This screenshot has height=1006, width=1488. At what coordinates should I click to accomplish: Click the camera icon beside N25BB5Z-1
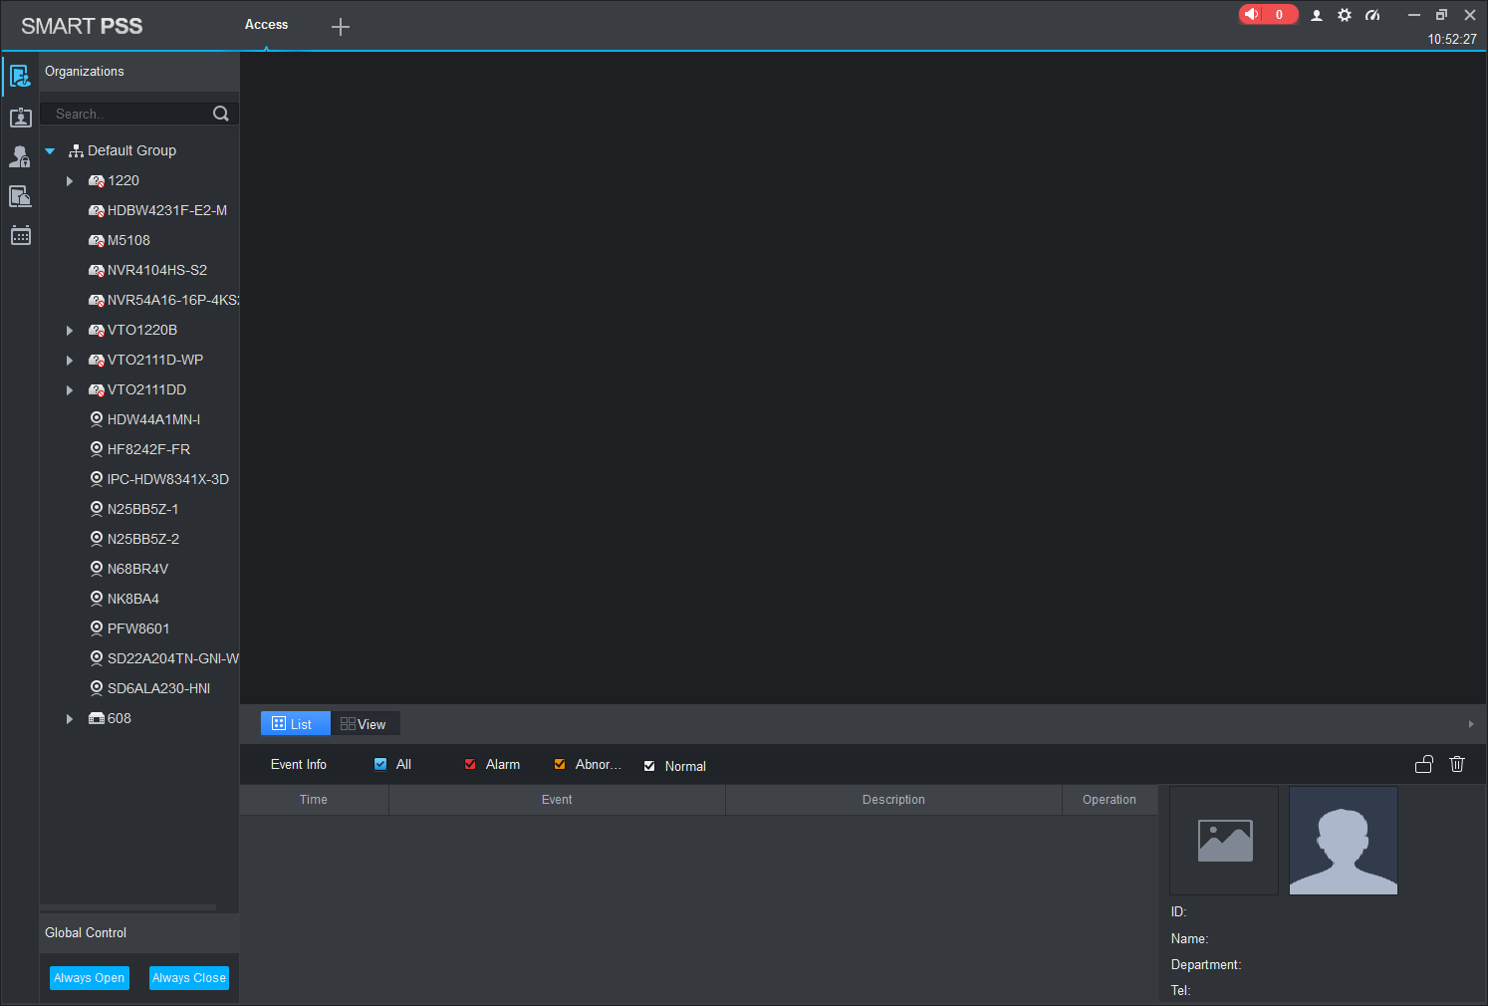coord(97,509)
